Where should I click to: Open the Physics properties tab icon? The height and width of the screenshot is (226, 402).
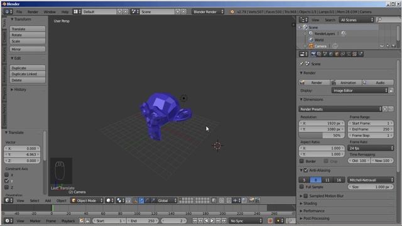[x=360, y=54]
